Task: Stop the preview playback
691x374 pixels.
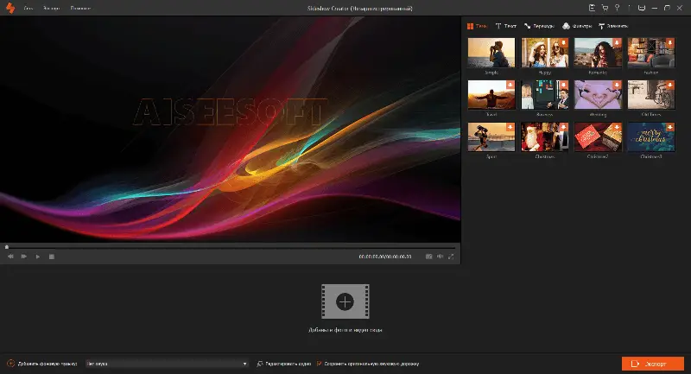Action: [x=52, y=257]
